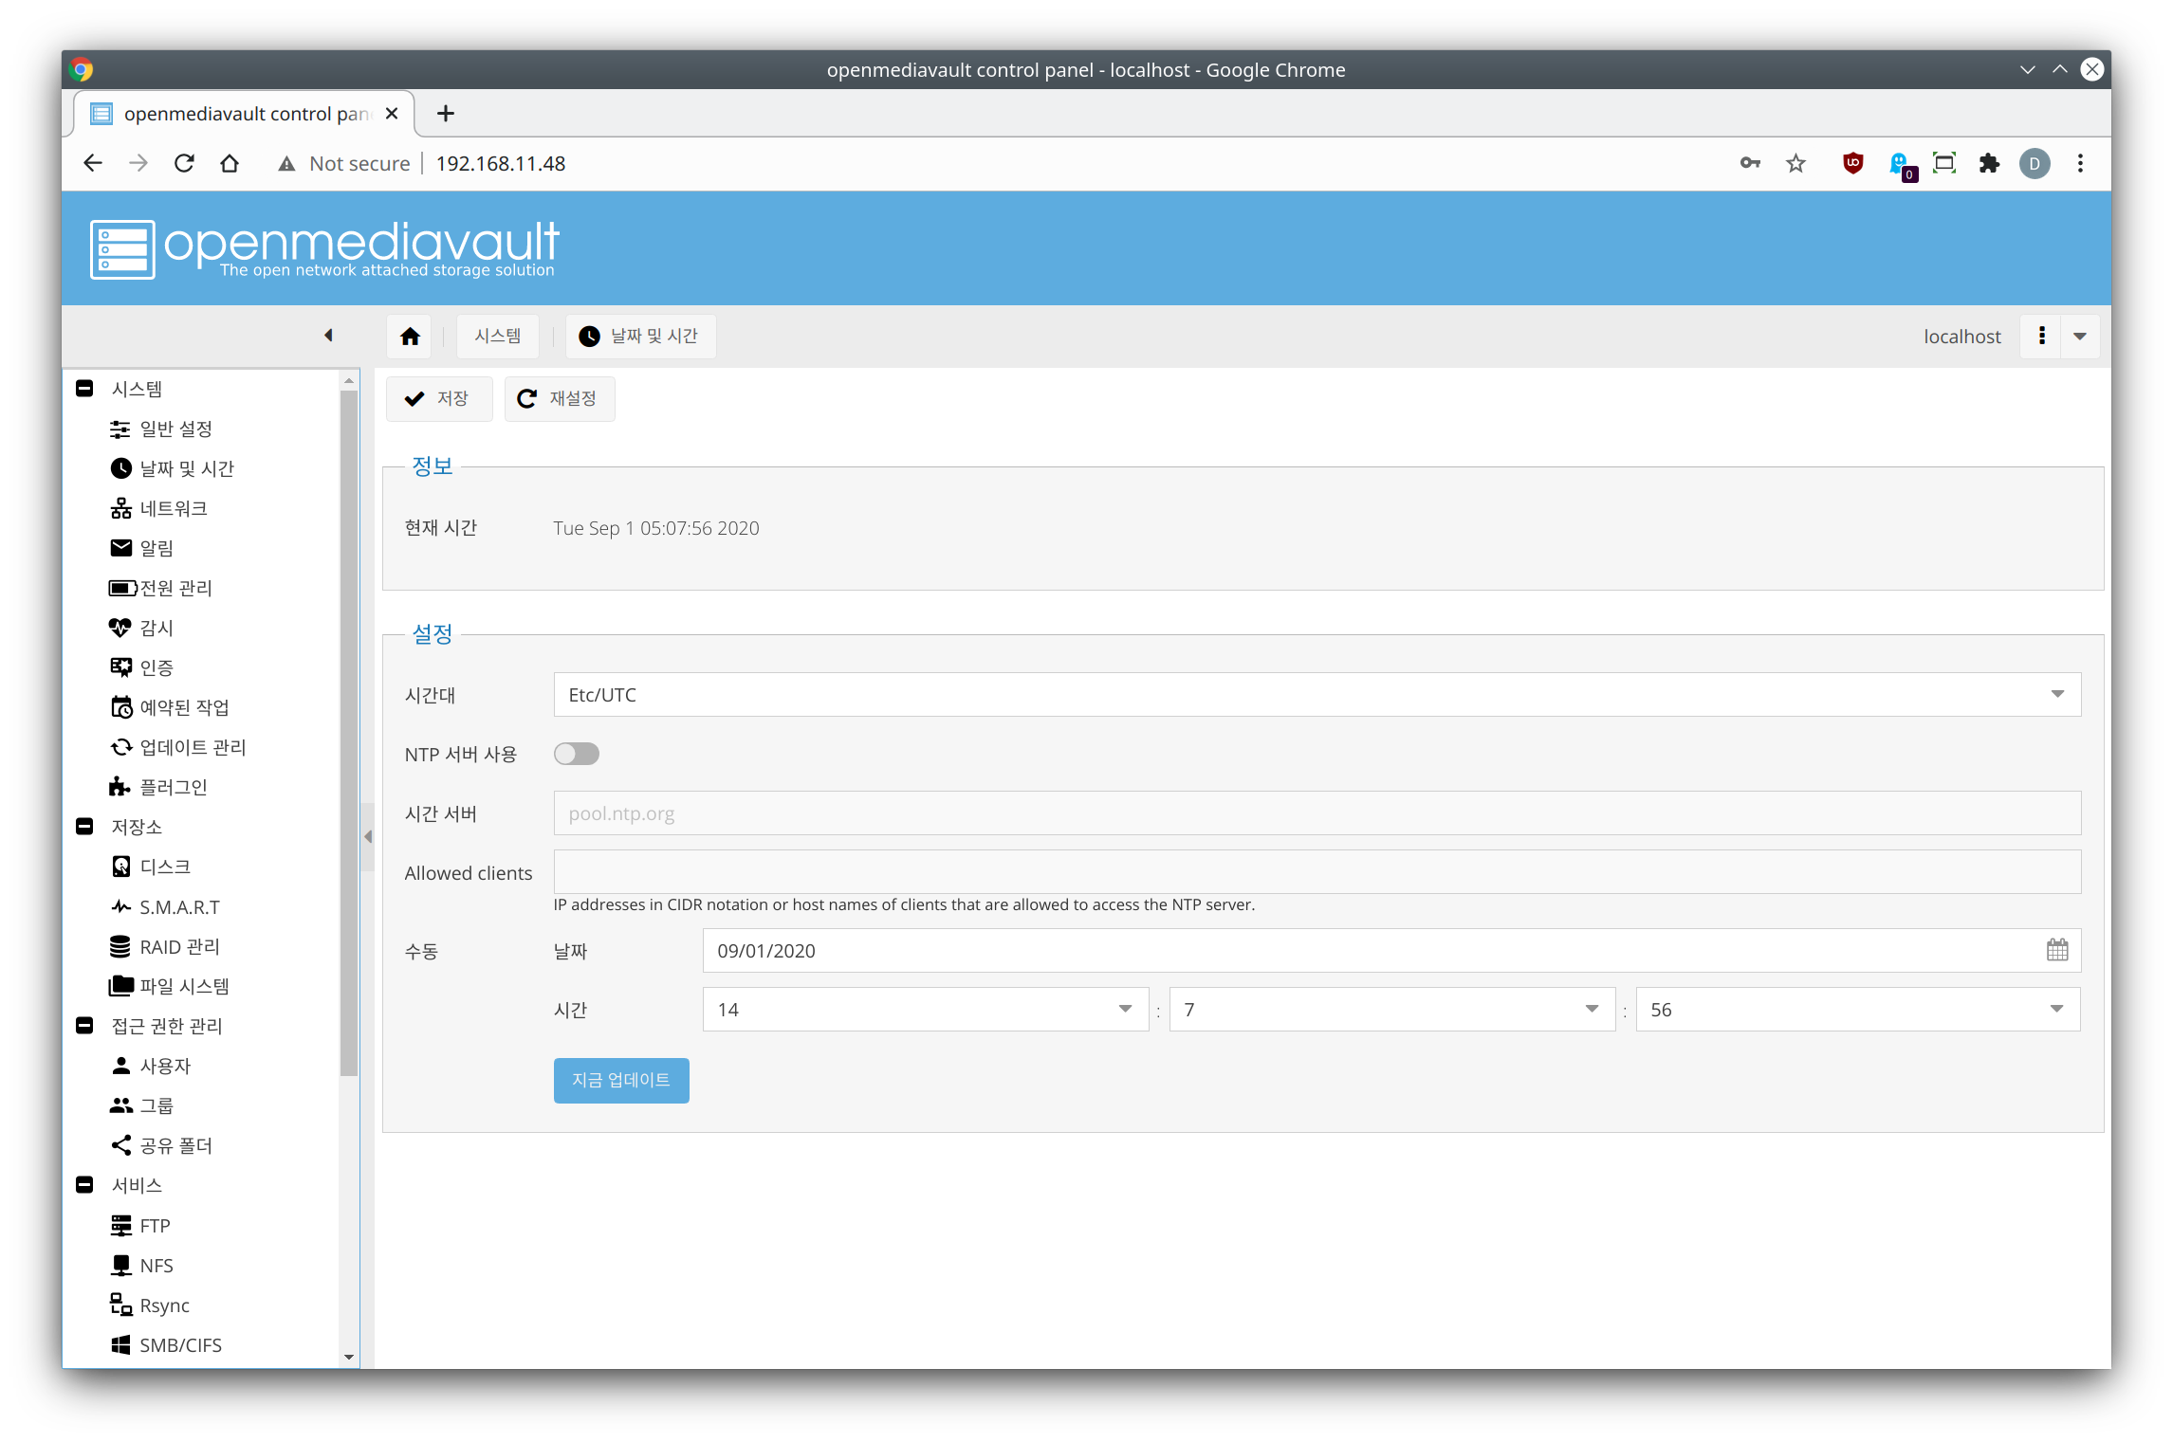The width and height of the screenshot is (2173, 1442).
Task: Click the 시스템 breadcrumb tab
Action: 497,337
